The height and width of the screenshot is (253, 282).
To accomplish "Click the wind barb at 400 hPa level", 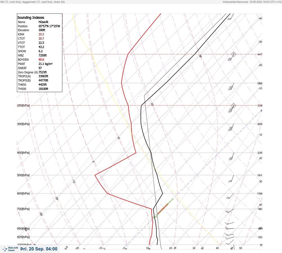I will click(x=231, y=156).
